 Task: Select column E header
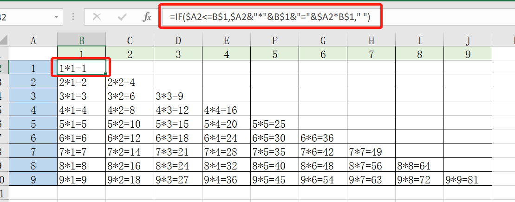point(226,40)
